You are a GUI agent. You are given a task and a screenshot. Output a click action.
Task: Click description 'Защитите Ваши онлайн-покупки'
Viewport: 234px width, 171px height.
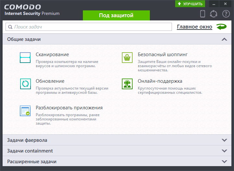click(x=175, y=66)
